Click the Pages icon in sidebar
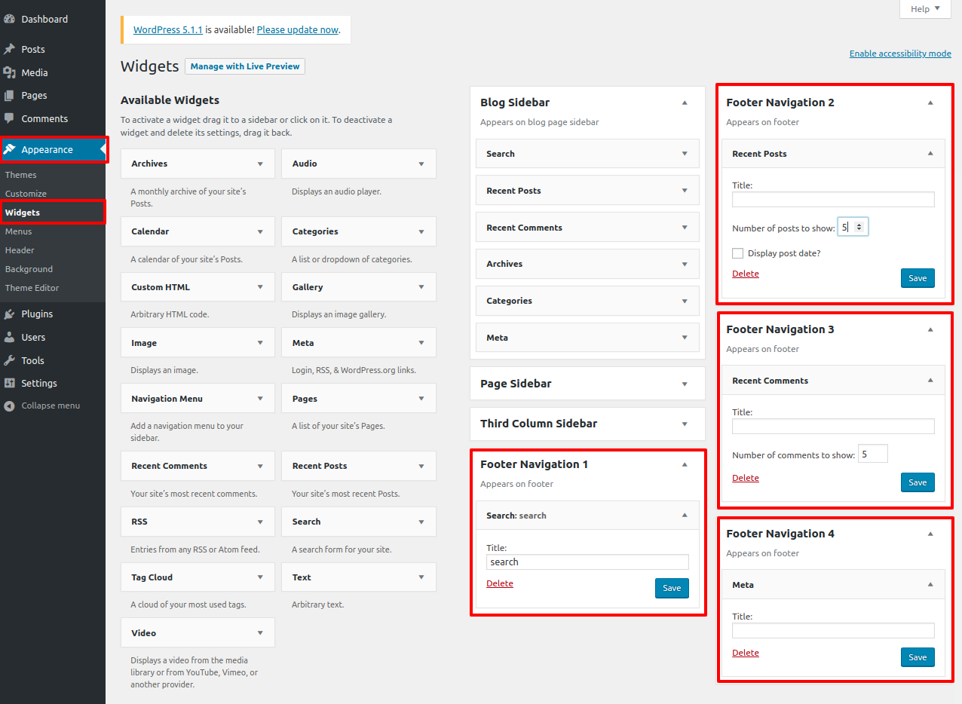 10,96
